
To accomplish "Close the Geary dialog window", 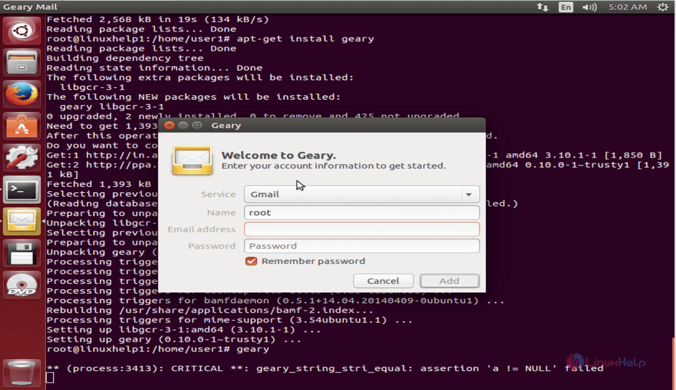I will (170, 125).
